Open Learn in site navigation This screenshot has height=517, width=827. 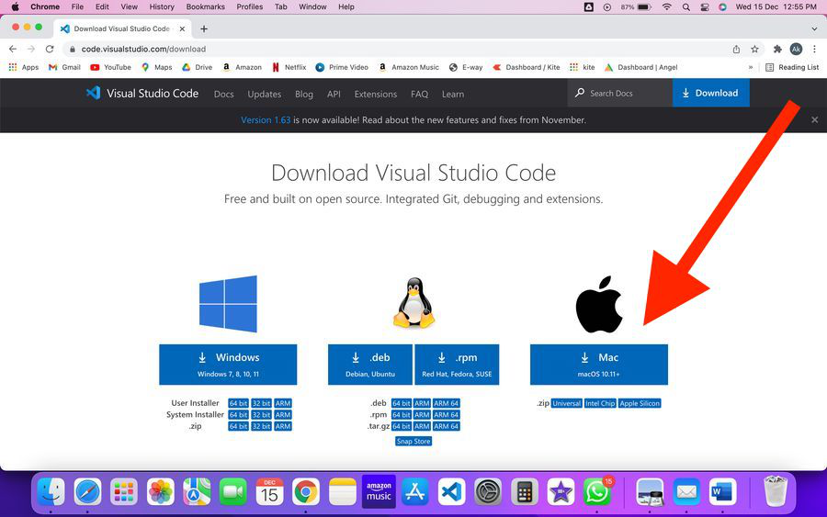point(453,94)
